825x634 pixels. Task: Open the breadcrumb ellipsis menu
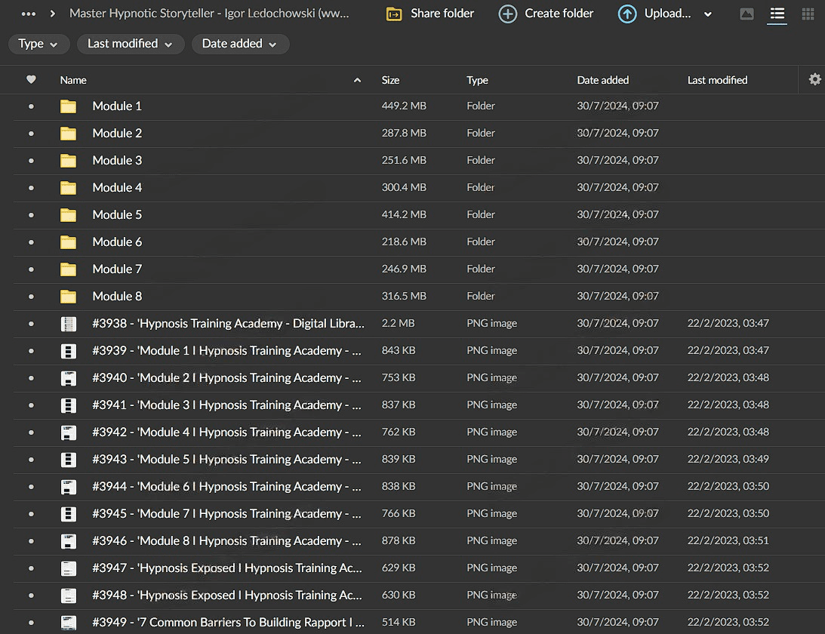coord(29,14)
